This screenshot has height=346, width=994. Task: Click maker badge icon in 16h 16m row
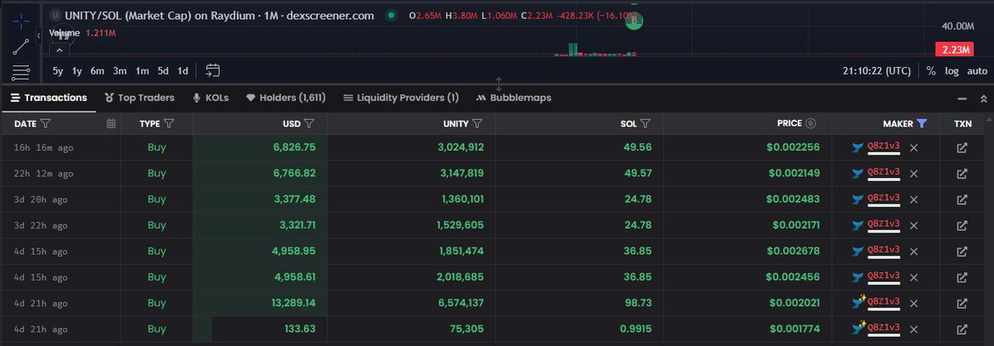coord(857,148)
